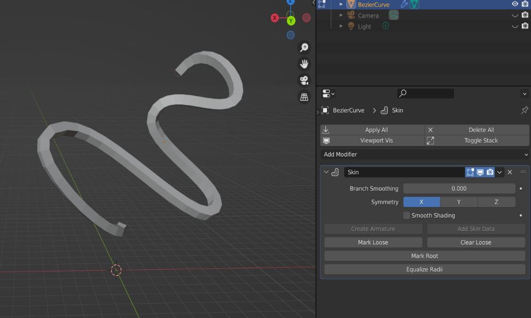Image resolution: width=531 pixels, height=318 pixels.
Task: Click the wrench modifier icon beside BezierCurve
Action: [404, 4]
